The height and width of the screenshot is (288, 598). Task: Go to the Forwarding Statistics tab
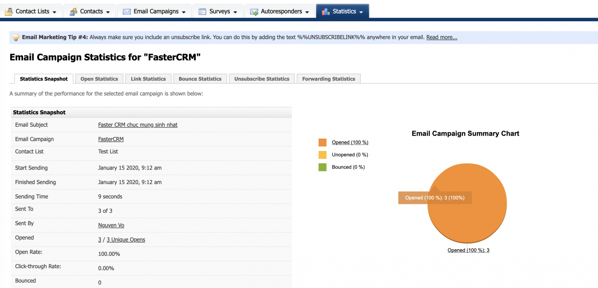(329, 79)
